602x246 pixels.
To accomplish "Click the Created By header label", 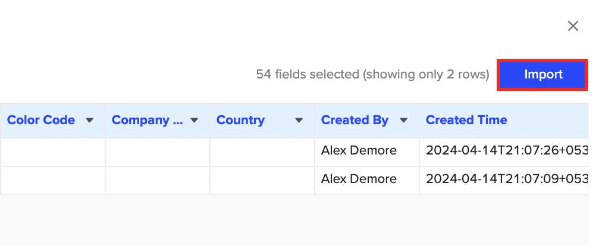I will [355, 120].
